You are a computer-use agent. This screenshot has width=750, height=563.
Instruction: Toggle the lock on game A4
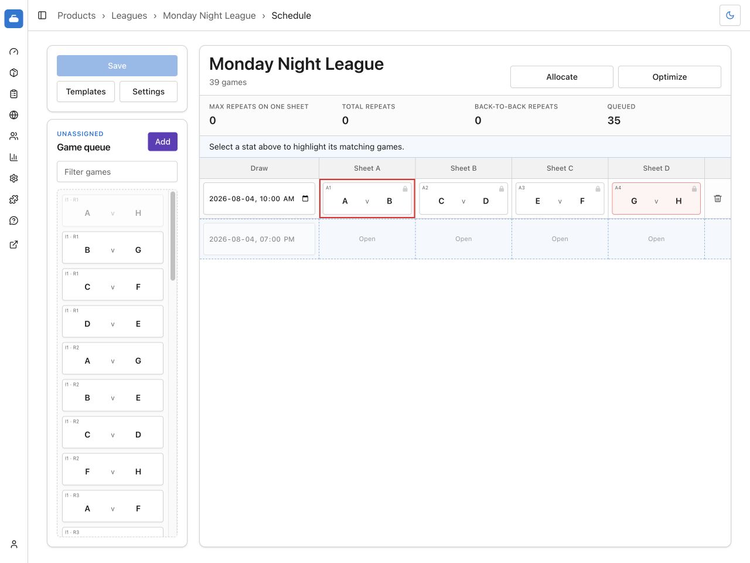click(x=694, y=188)
